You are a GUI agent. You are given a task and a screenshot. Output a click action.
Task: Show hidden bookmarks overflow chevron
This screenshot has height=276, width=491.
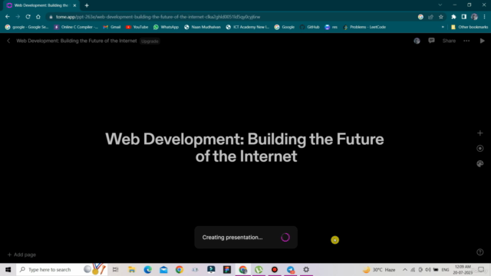[443, 28]
